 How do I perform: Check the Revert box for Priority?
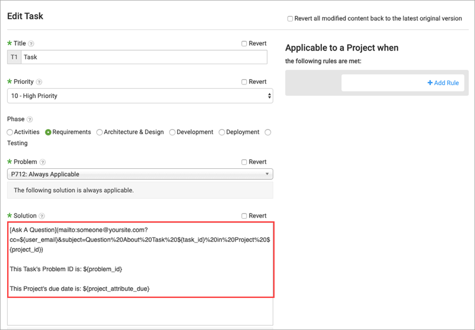pos(244,82)
